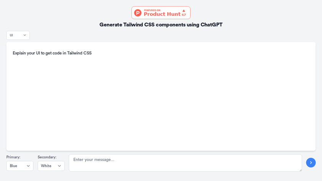Click the chevron arrow next to White

(x=59, y=166)
